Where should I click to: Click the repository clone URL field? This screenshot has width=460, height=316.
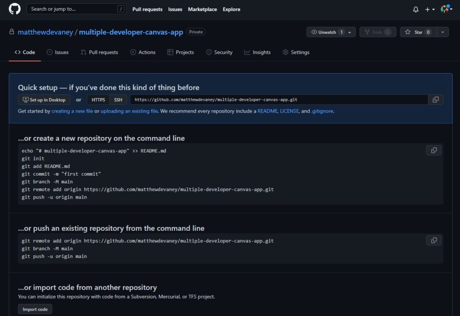point(279,100)
